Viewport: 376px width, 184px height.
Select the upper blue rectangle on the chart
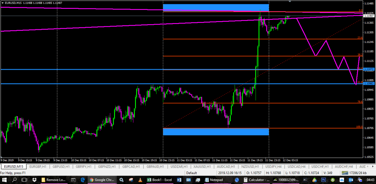pyautogui.click(x=216, y=7)
